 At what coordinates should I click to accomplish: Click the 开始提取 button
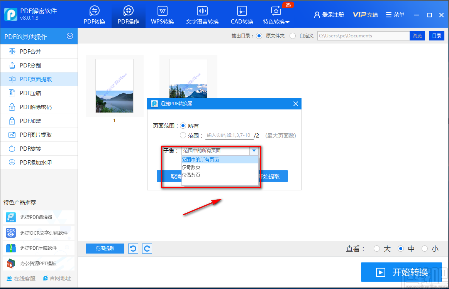pyautogui.click(x=274, y=176)
